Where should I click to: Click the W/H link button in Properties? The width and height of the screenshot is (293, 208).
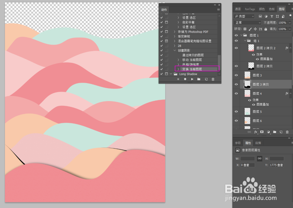(x=260, y=159)
